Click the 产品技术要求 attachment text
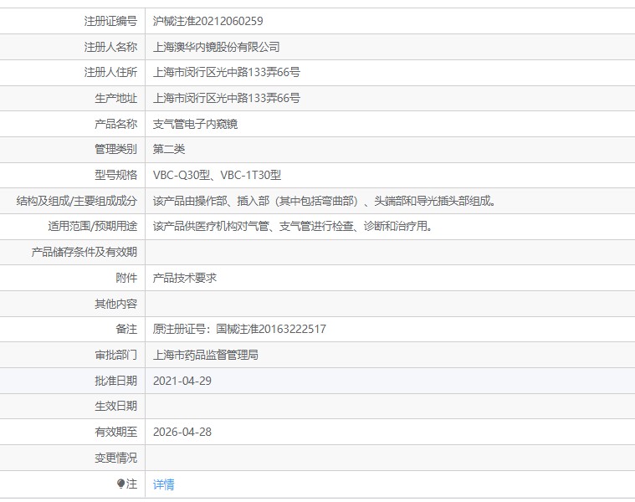Screen dimensions: 635x502 [185, 278]
